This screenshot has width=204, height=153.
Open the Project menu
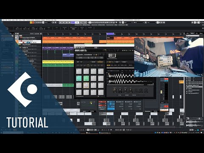click(x=9, y=20)
